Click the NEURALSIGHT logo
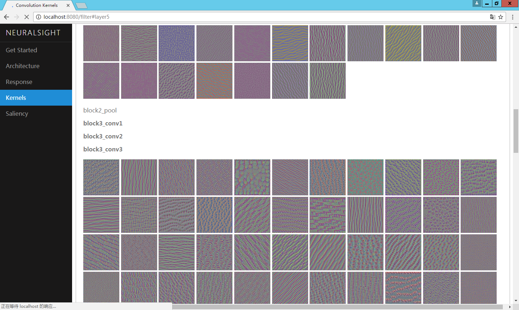Viewport: 519px width, 310px height. [x=33, y=33]
